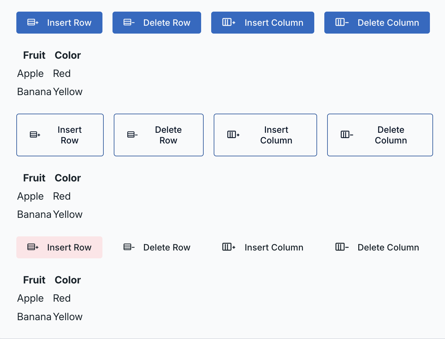The image size is (445, 339).
Task: Click the insert row icon in the solid blue button
Action: (33, 22)
